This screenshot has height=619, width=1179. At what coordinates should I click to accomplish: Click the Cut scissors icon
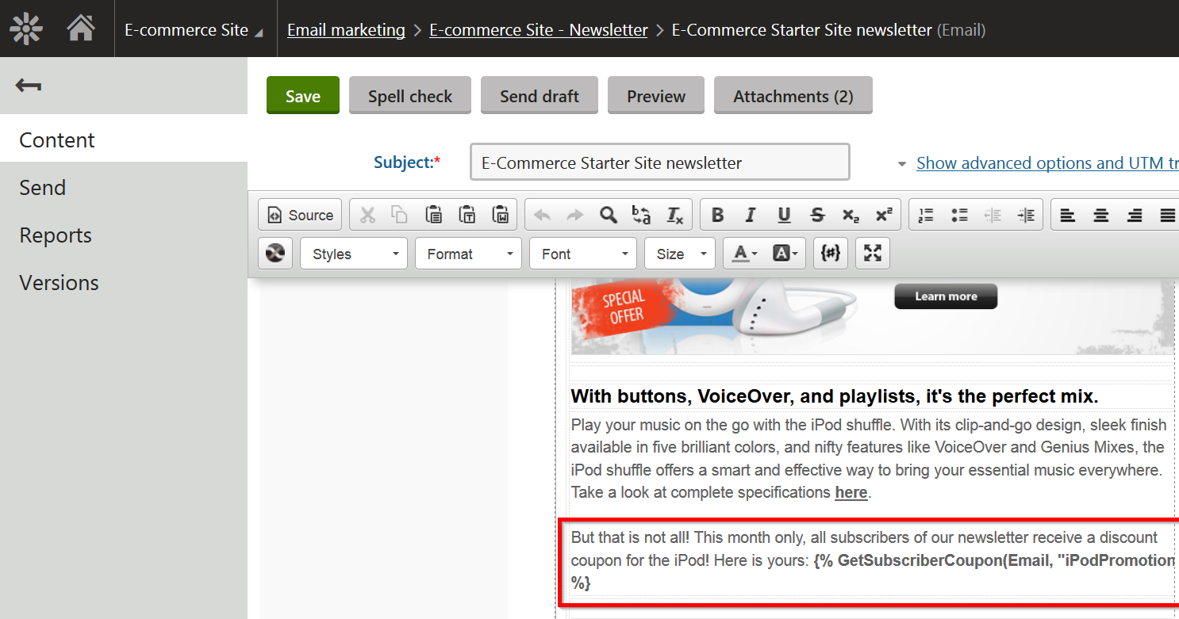click(x=367, y=215)
